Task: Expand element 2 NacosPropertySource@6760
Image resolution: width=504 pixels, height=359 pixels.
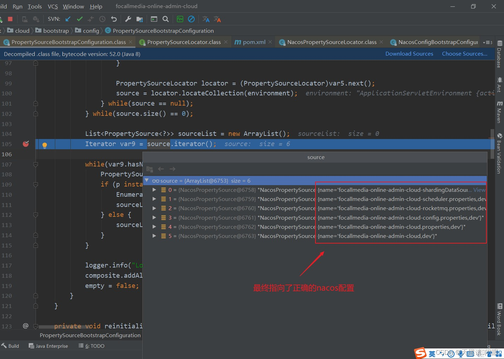Action: [154, 208]
